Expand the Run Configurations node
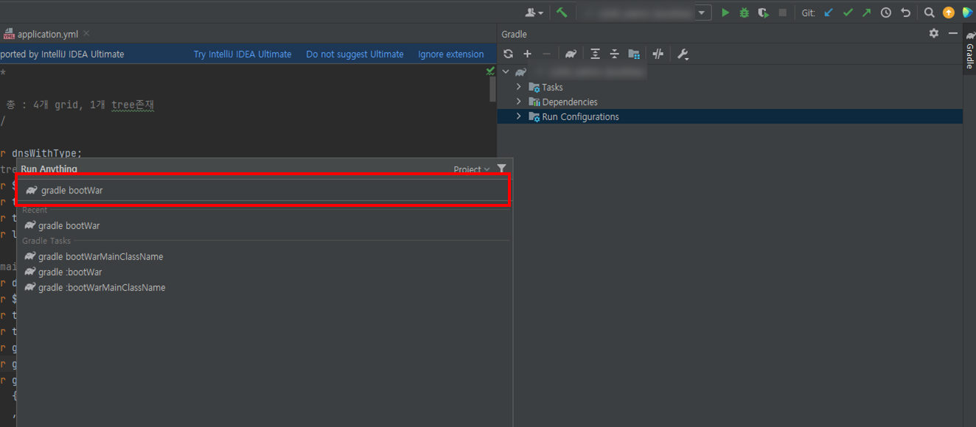Image resolution: width=976 pixels, height=427 pixels. [x=519, y=116]
